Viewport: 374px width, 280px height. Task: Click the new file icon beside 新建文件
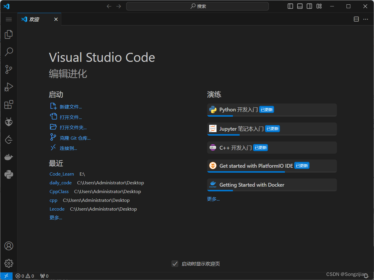pyautogui.click(x=53, y=106)
